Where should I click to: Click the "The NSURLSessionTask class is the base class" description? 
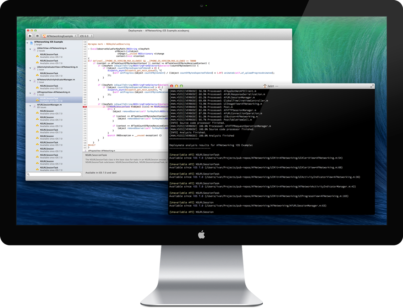tap(126, 161)
